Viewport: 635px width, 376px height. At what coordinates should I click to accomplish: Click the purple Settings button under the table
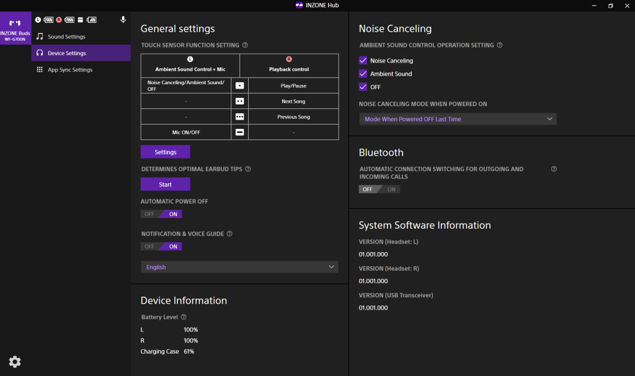[165, 152]
